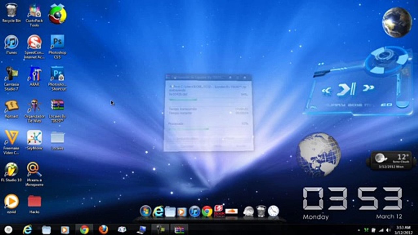
Task: Open the Start menu on taskbar
Action: (x=8, y=229)
